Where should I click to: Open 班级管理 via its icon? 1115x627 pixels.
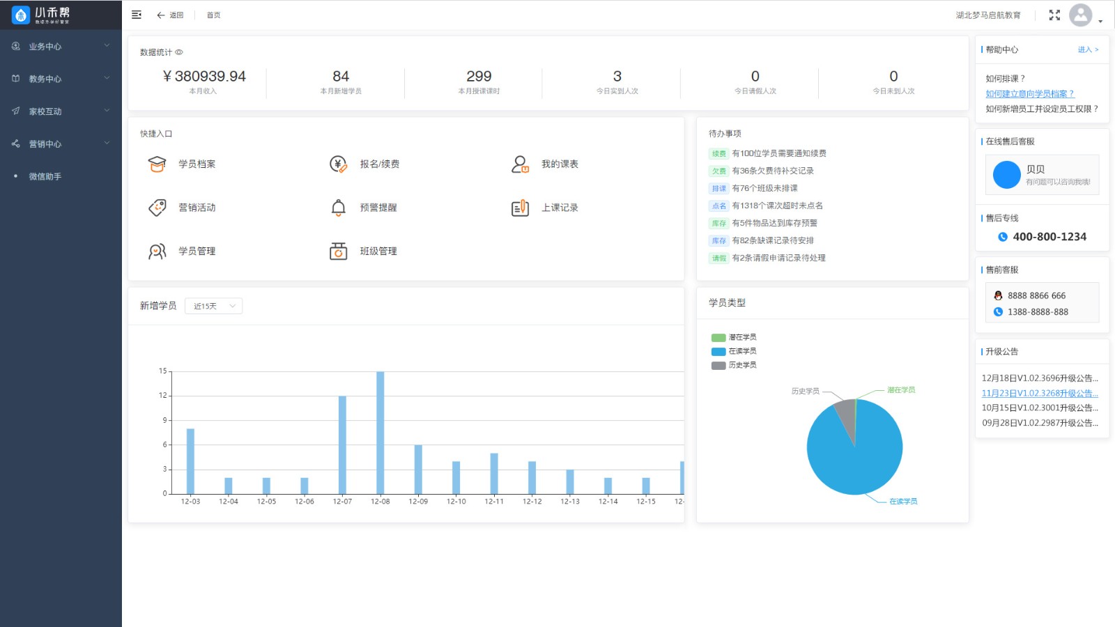[338, 251]
